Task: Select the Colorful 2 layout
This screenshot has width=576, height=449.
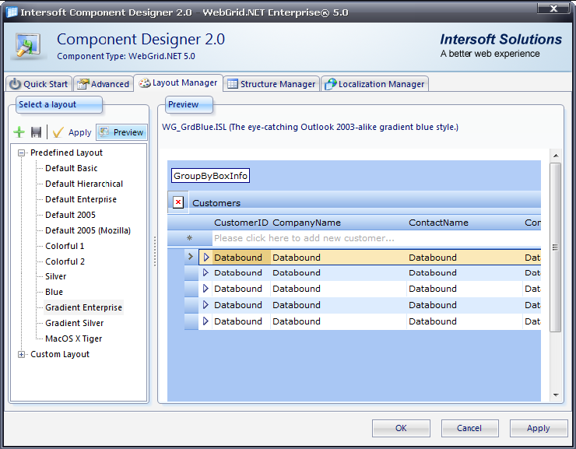Action: point(65,261)
